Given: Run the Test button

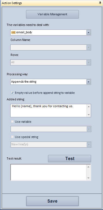Looking at the screenshot, I should pos(69,158).
